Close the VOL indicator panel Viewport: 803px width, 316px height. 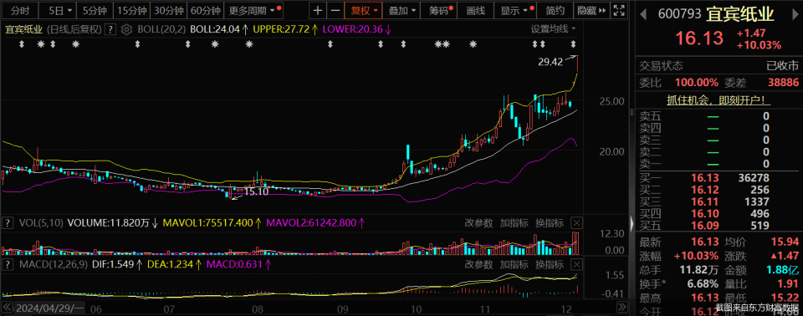[x=576, y=222]
